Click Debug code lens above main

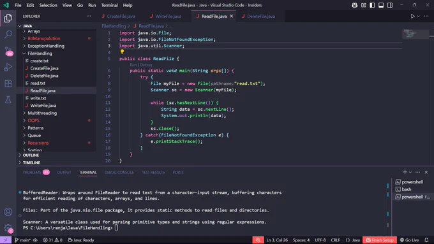[x=146, y=65]
